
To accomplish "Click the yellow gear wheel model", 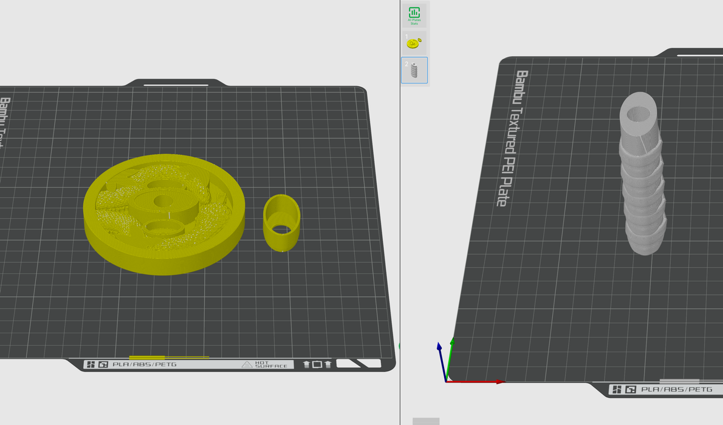I will 115,243.
